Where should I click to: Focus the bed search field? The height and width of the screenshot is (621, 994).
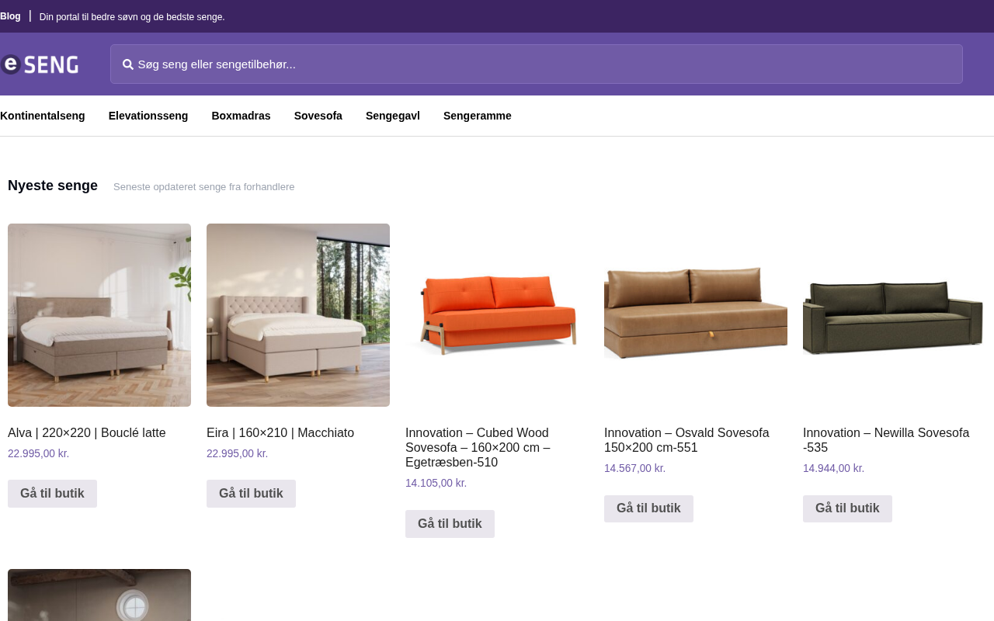[537, 64]
